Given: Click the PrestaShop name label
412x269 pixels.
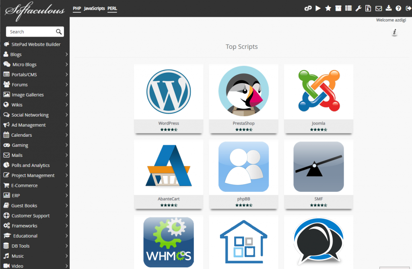Looking at the screenshot, I should pyautogui.click(x=243, y=123).
